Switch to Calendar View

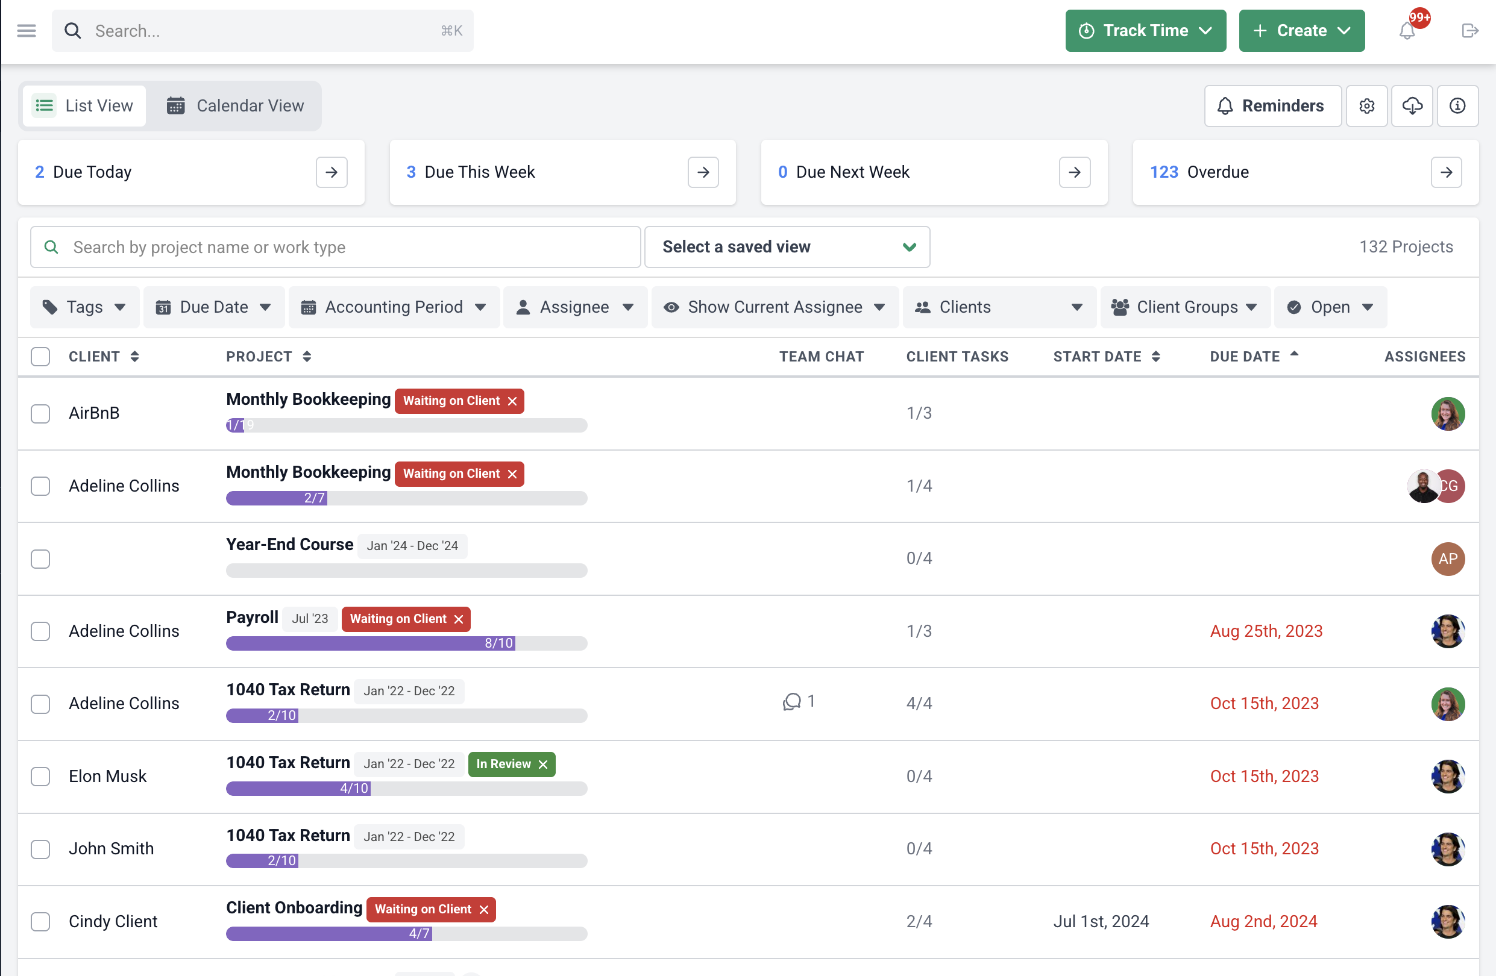tap(236, 105)
